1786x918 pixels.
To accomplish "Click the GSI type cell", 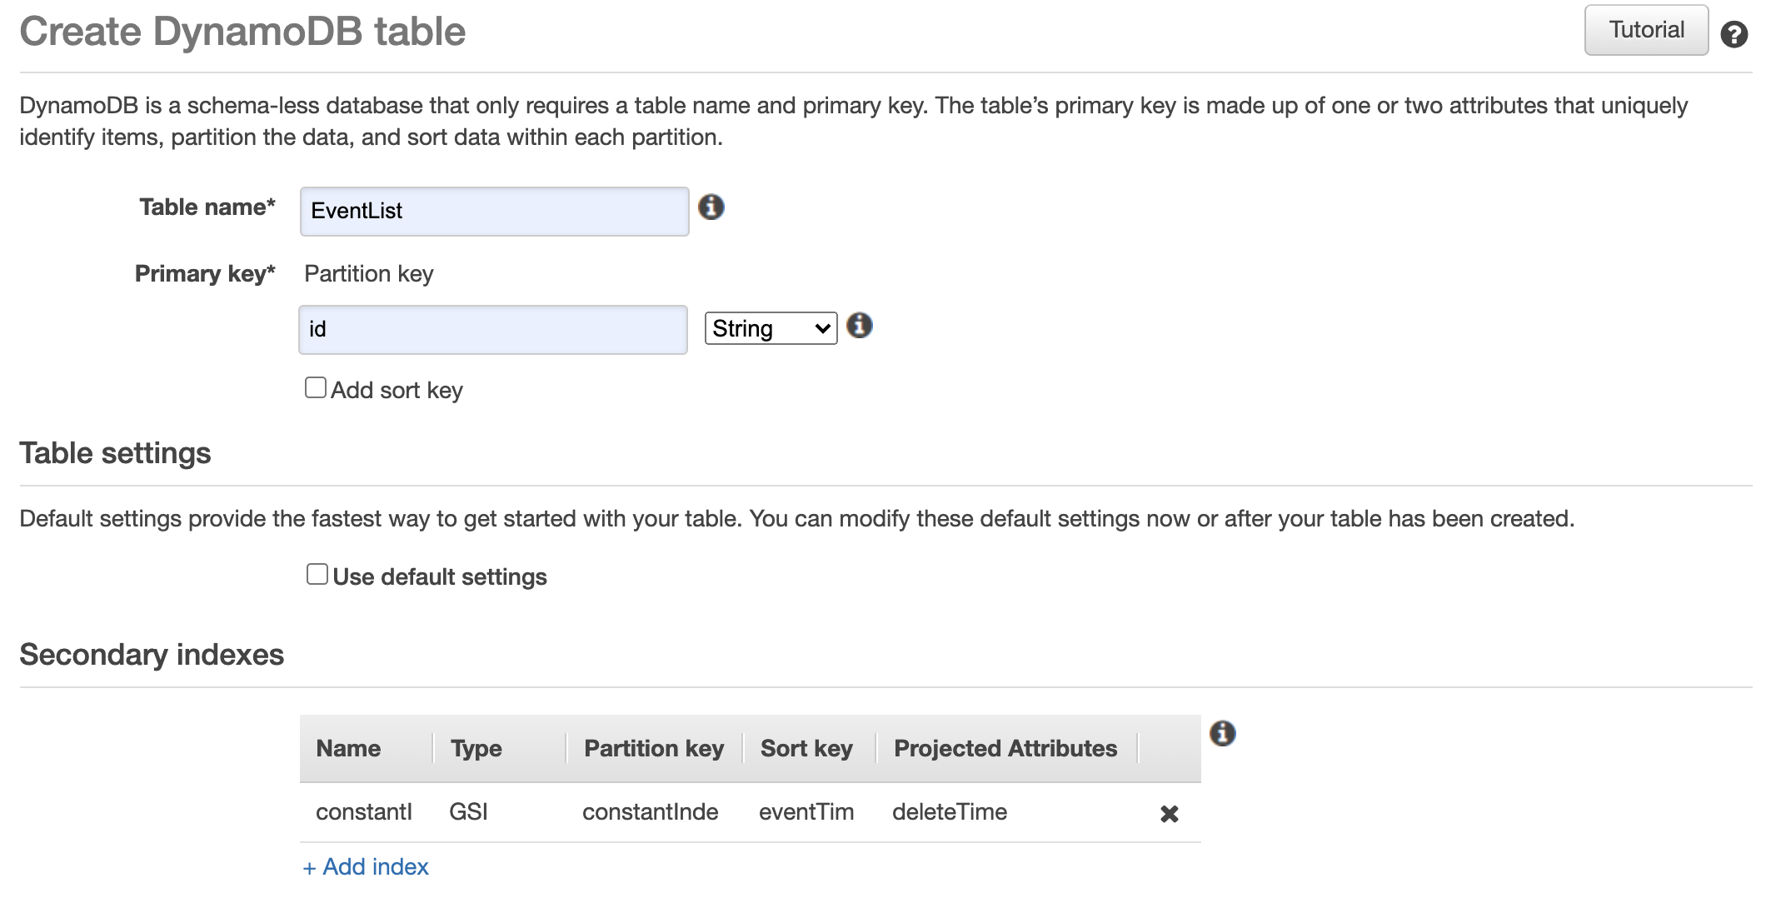I will click(468, 812).
